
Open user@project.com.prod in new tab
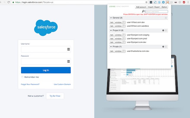coord(112,38)
